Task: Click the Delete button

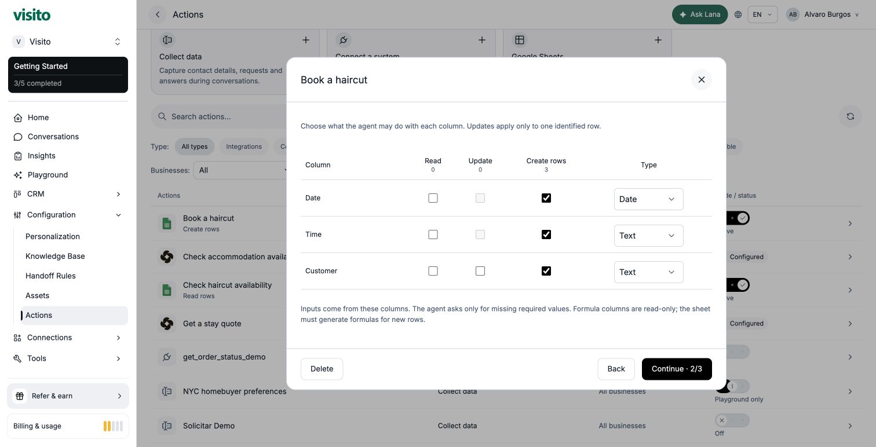Action: (322, 369)
